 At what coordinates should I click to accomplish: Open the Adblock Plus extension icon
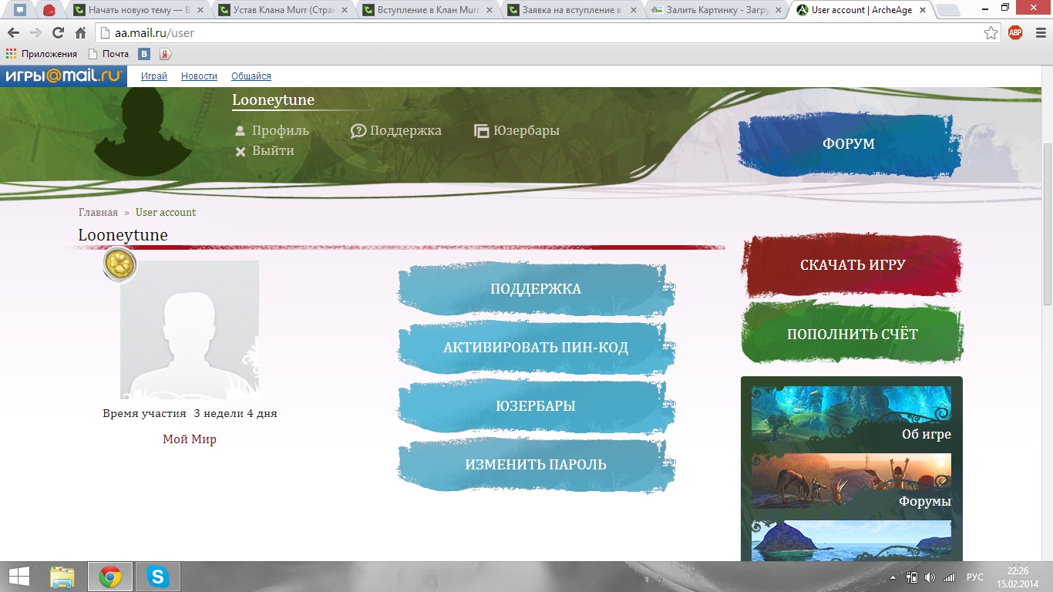pyautogui.click(x=1015, y=33)
